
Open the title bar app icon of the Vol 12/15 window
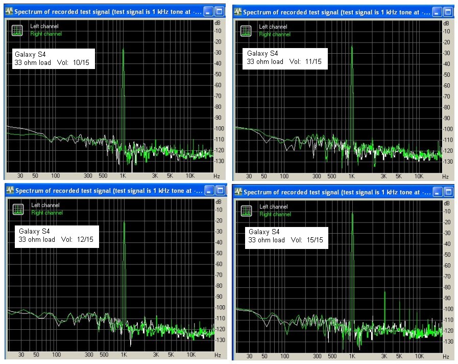point(9,191)
